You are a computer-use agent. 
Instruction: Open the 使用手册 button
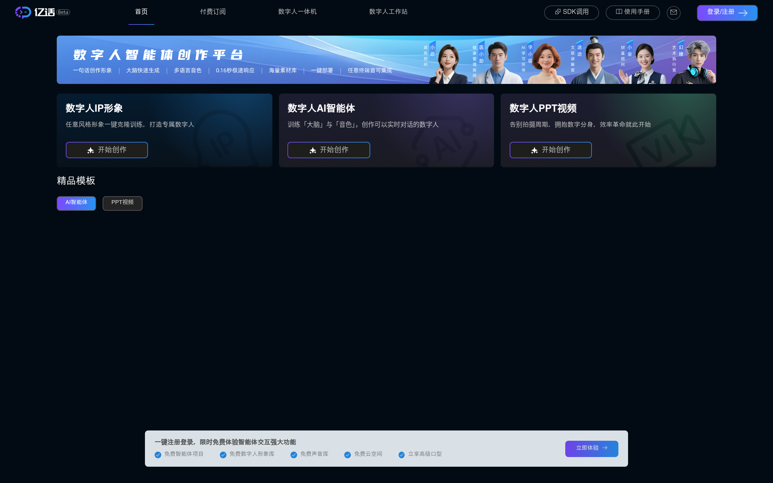[x=633, y=12]
